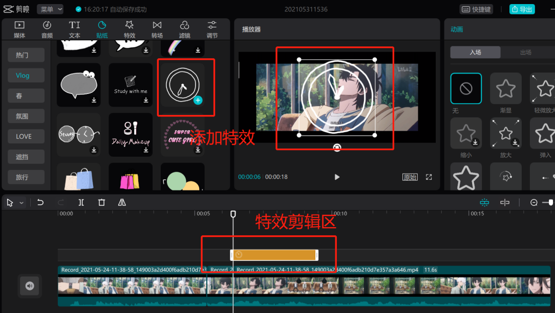The width and height of the screenshot is (555, 313).
Task: Select the 无 no-animation option
Action: 466,88
